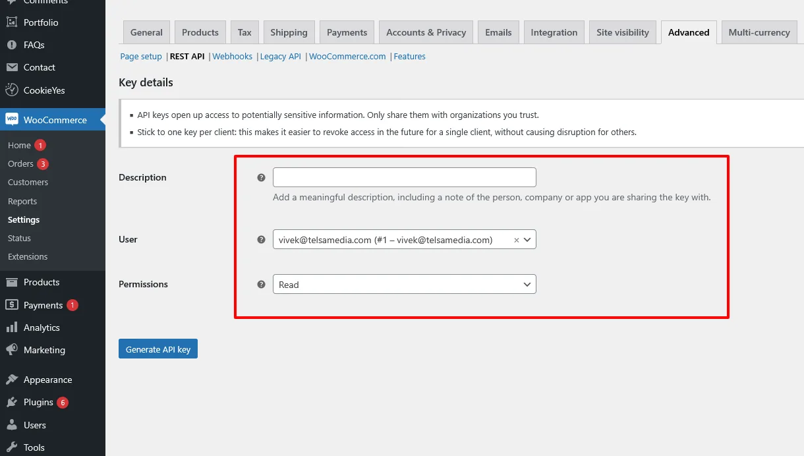
Task: Open the Extensions submenu item
Action: pyautogui.click(x=28, y=256)
